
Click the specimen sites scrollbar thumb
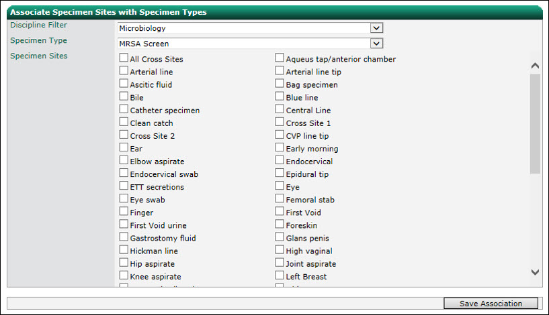click(535, 123)
